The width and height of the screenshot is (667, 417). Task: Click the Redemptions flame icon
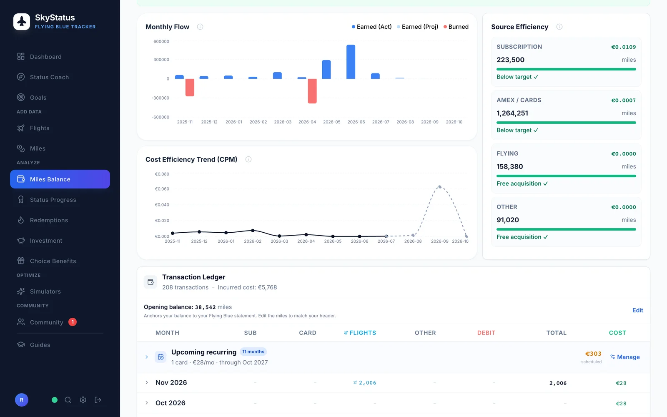click(21, 220)
